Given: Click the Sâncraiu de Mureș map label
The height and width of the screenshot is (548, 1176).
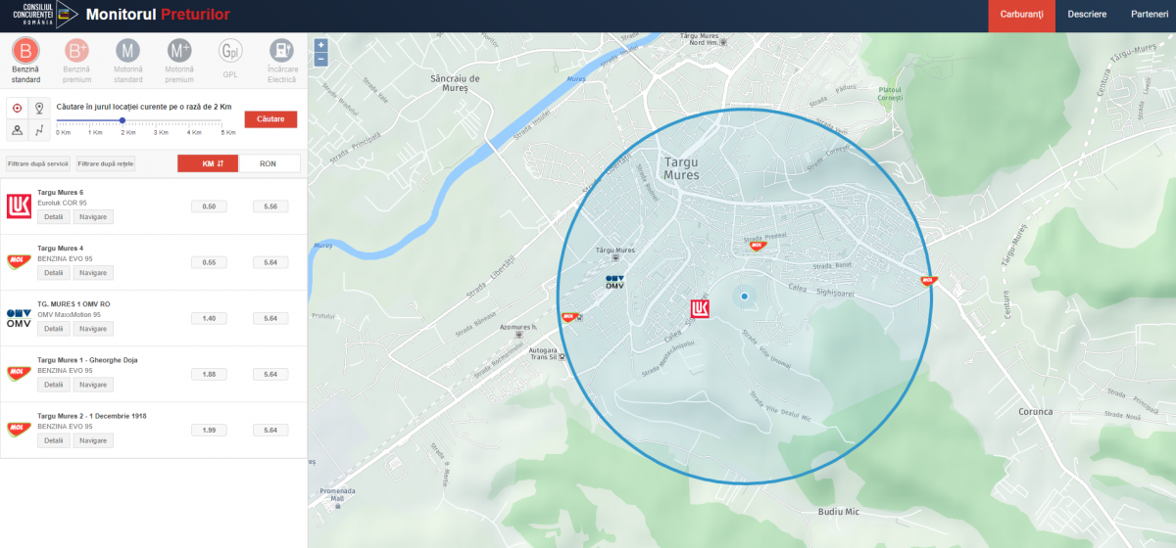Looking at the screenshot, I should pyautogui.click(x=455, y=82).
